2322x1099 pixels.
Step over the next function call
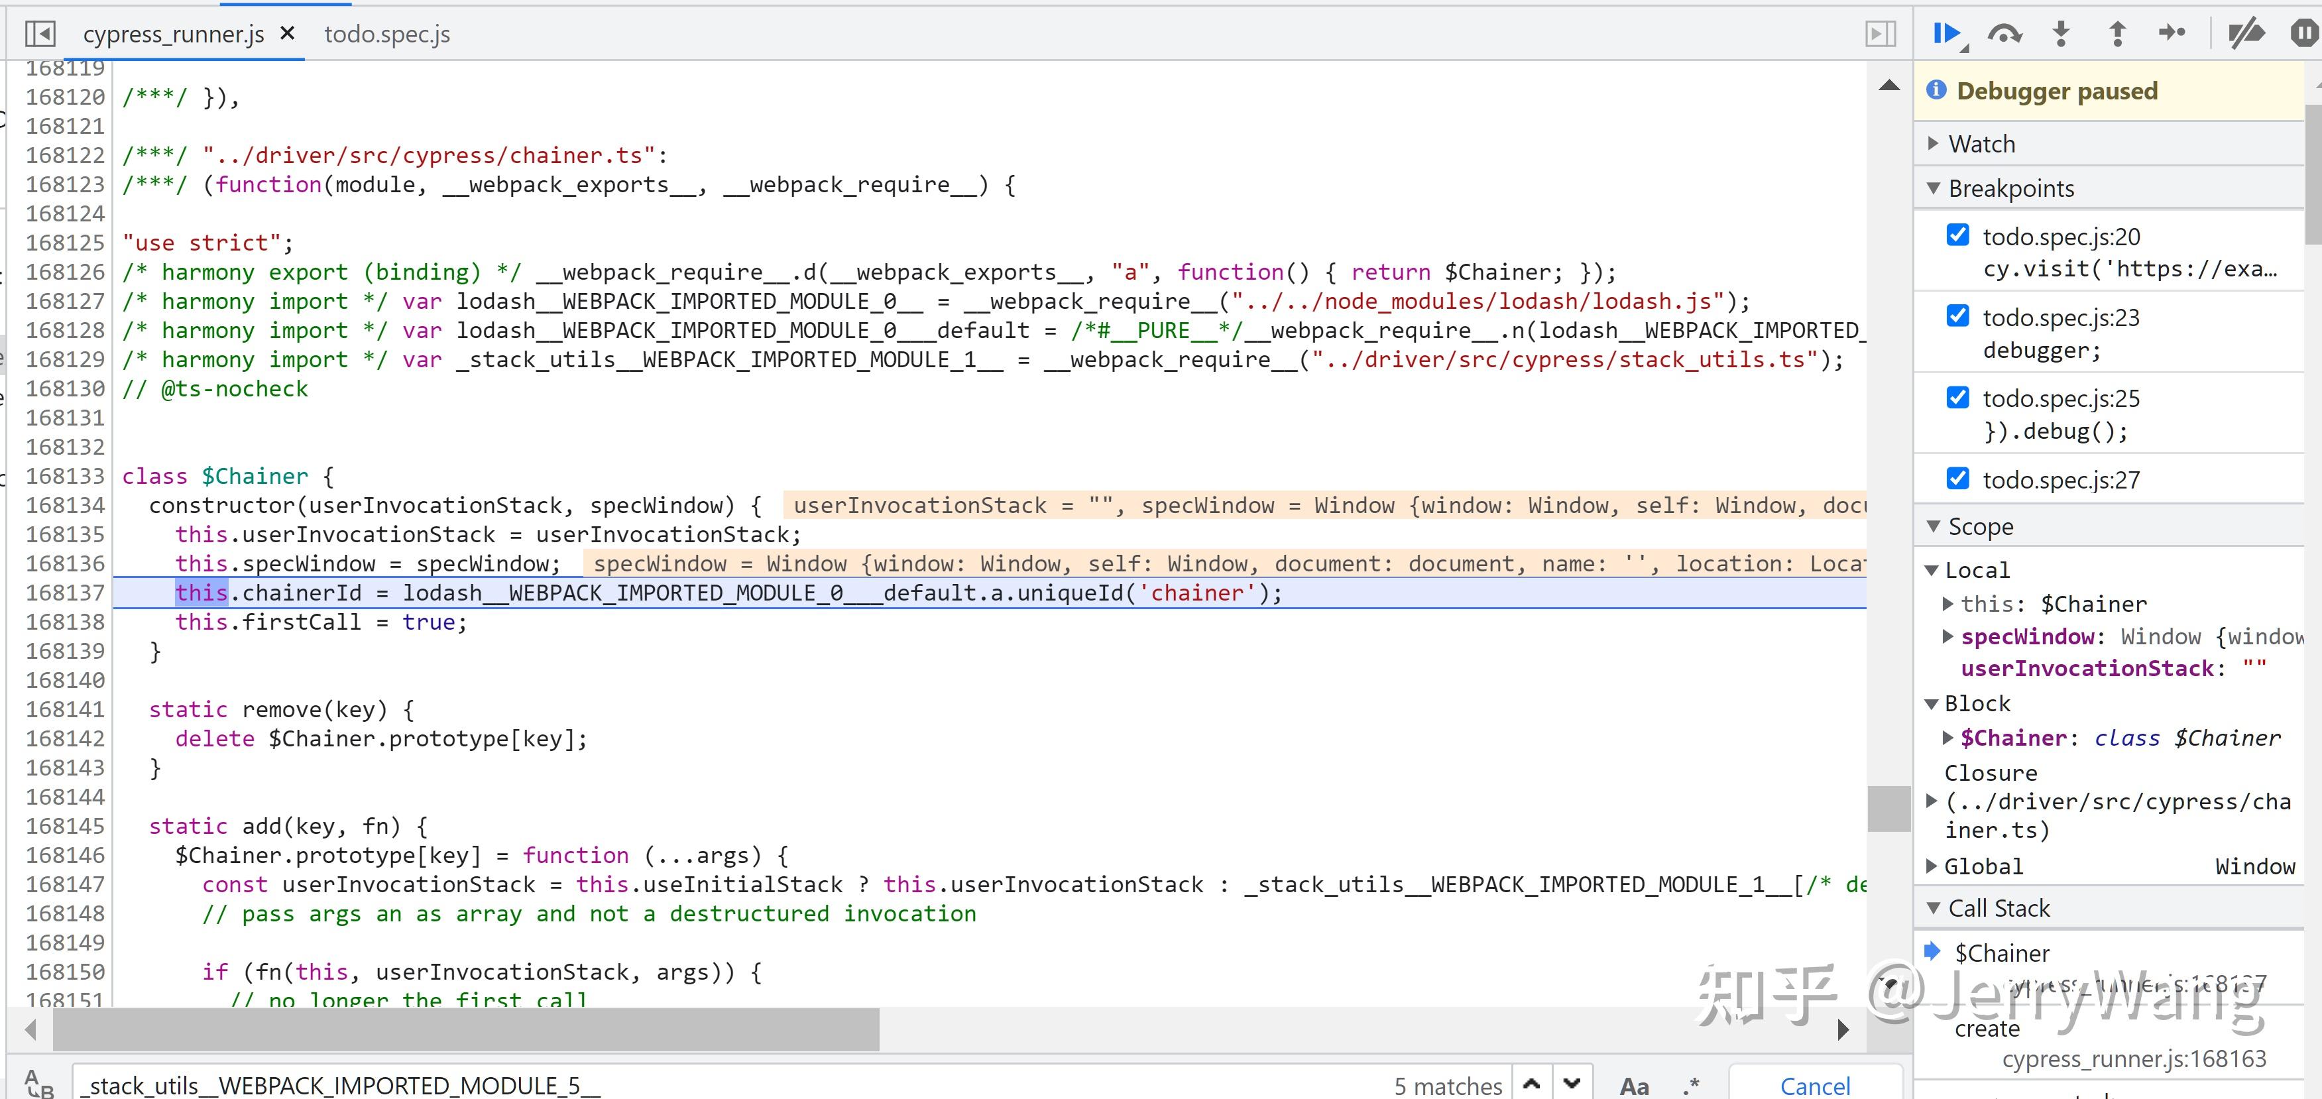2004,34
